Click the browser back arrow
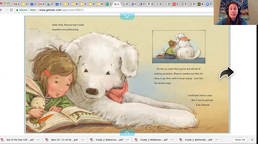Viewport: 258px width, 144px height. pyautogui.click(x=1, y=10)
